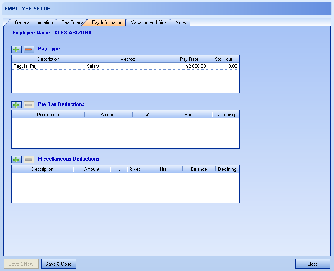Go to Vacation and Sick tab

tap(149, 22)
